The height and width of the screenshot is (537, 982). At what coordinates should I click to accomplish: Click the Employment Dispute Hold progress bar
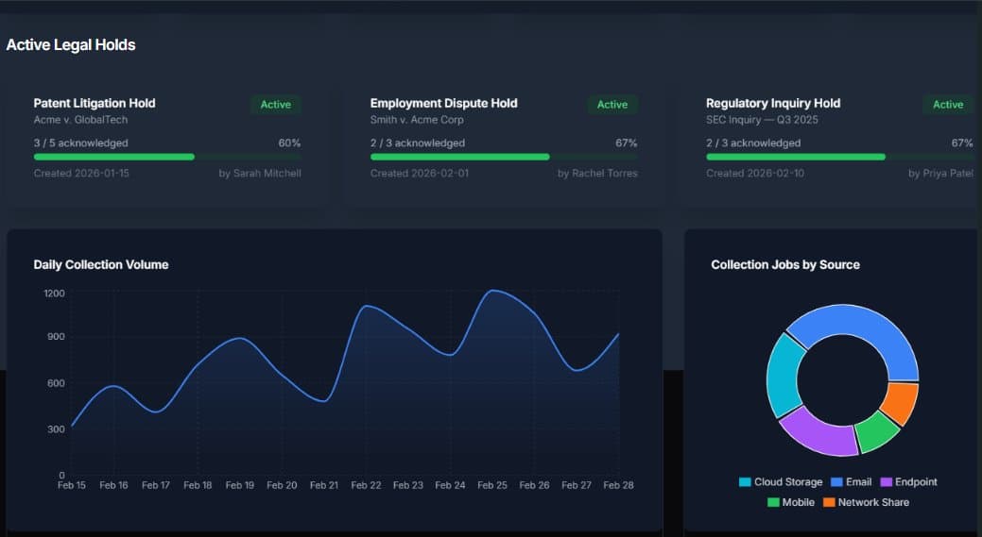coord(504,157)
